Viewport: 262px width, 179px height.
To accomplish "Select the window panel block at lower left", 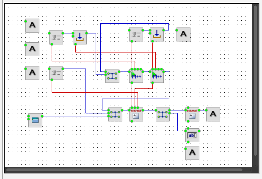I will [36, 120].
